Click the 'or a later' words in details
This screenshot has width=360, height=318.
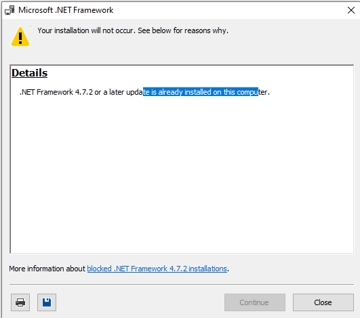[x=109, y=92]
